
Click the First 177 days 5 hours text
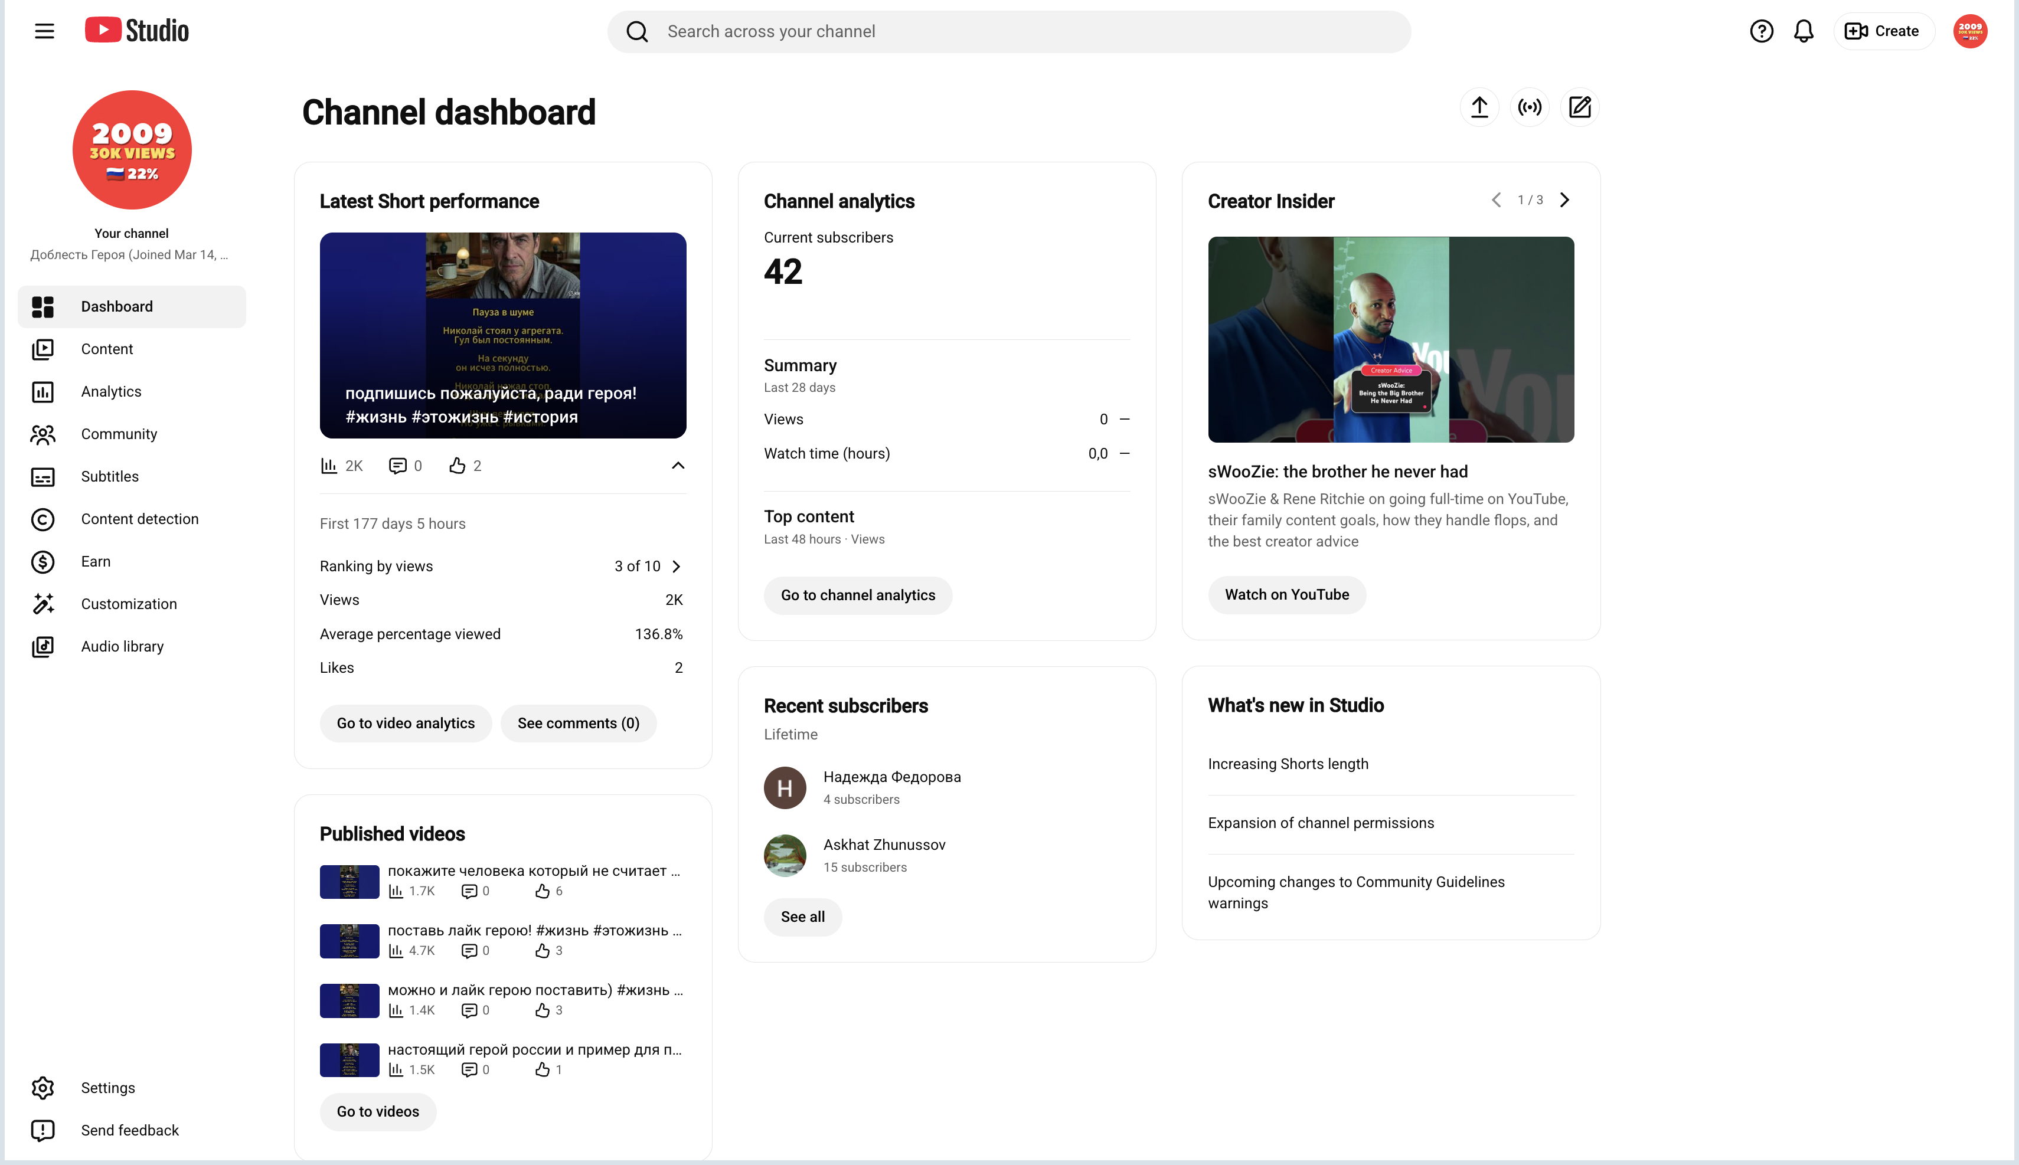coord(393,524)
